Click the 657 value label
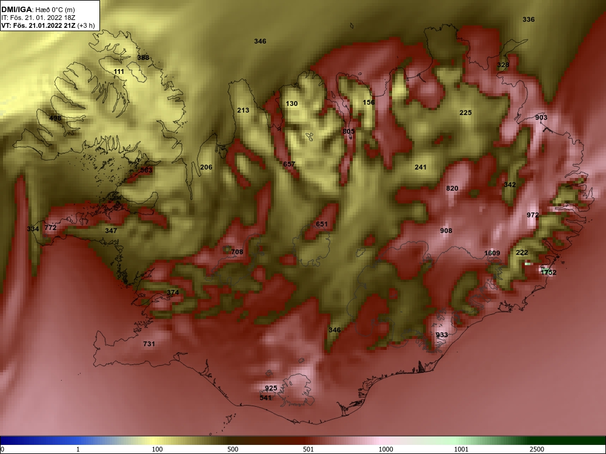 tap(289, 163)
